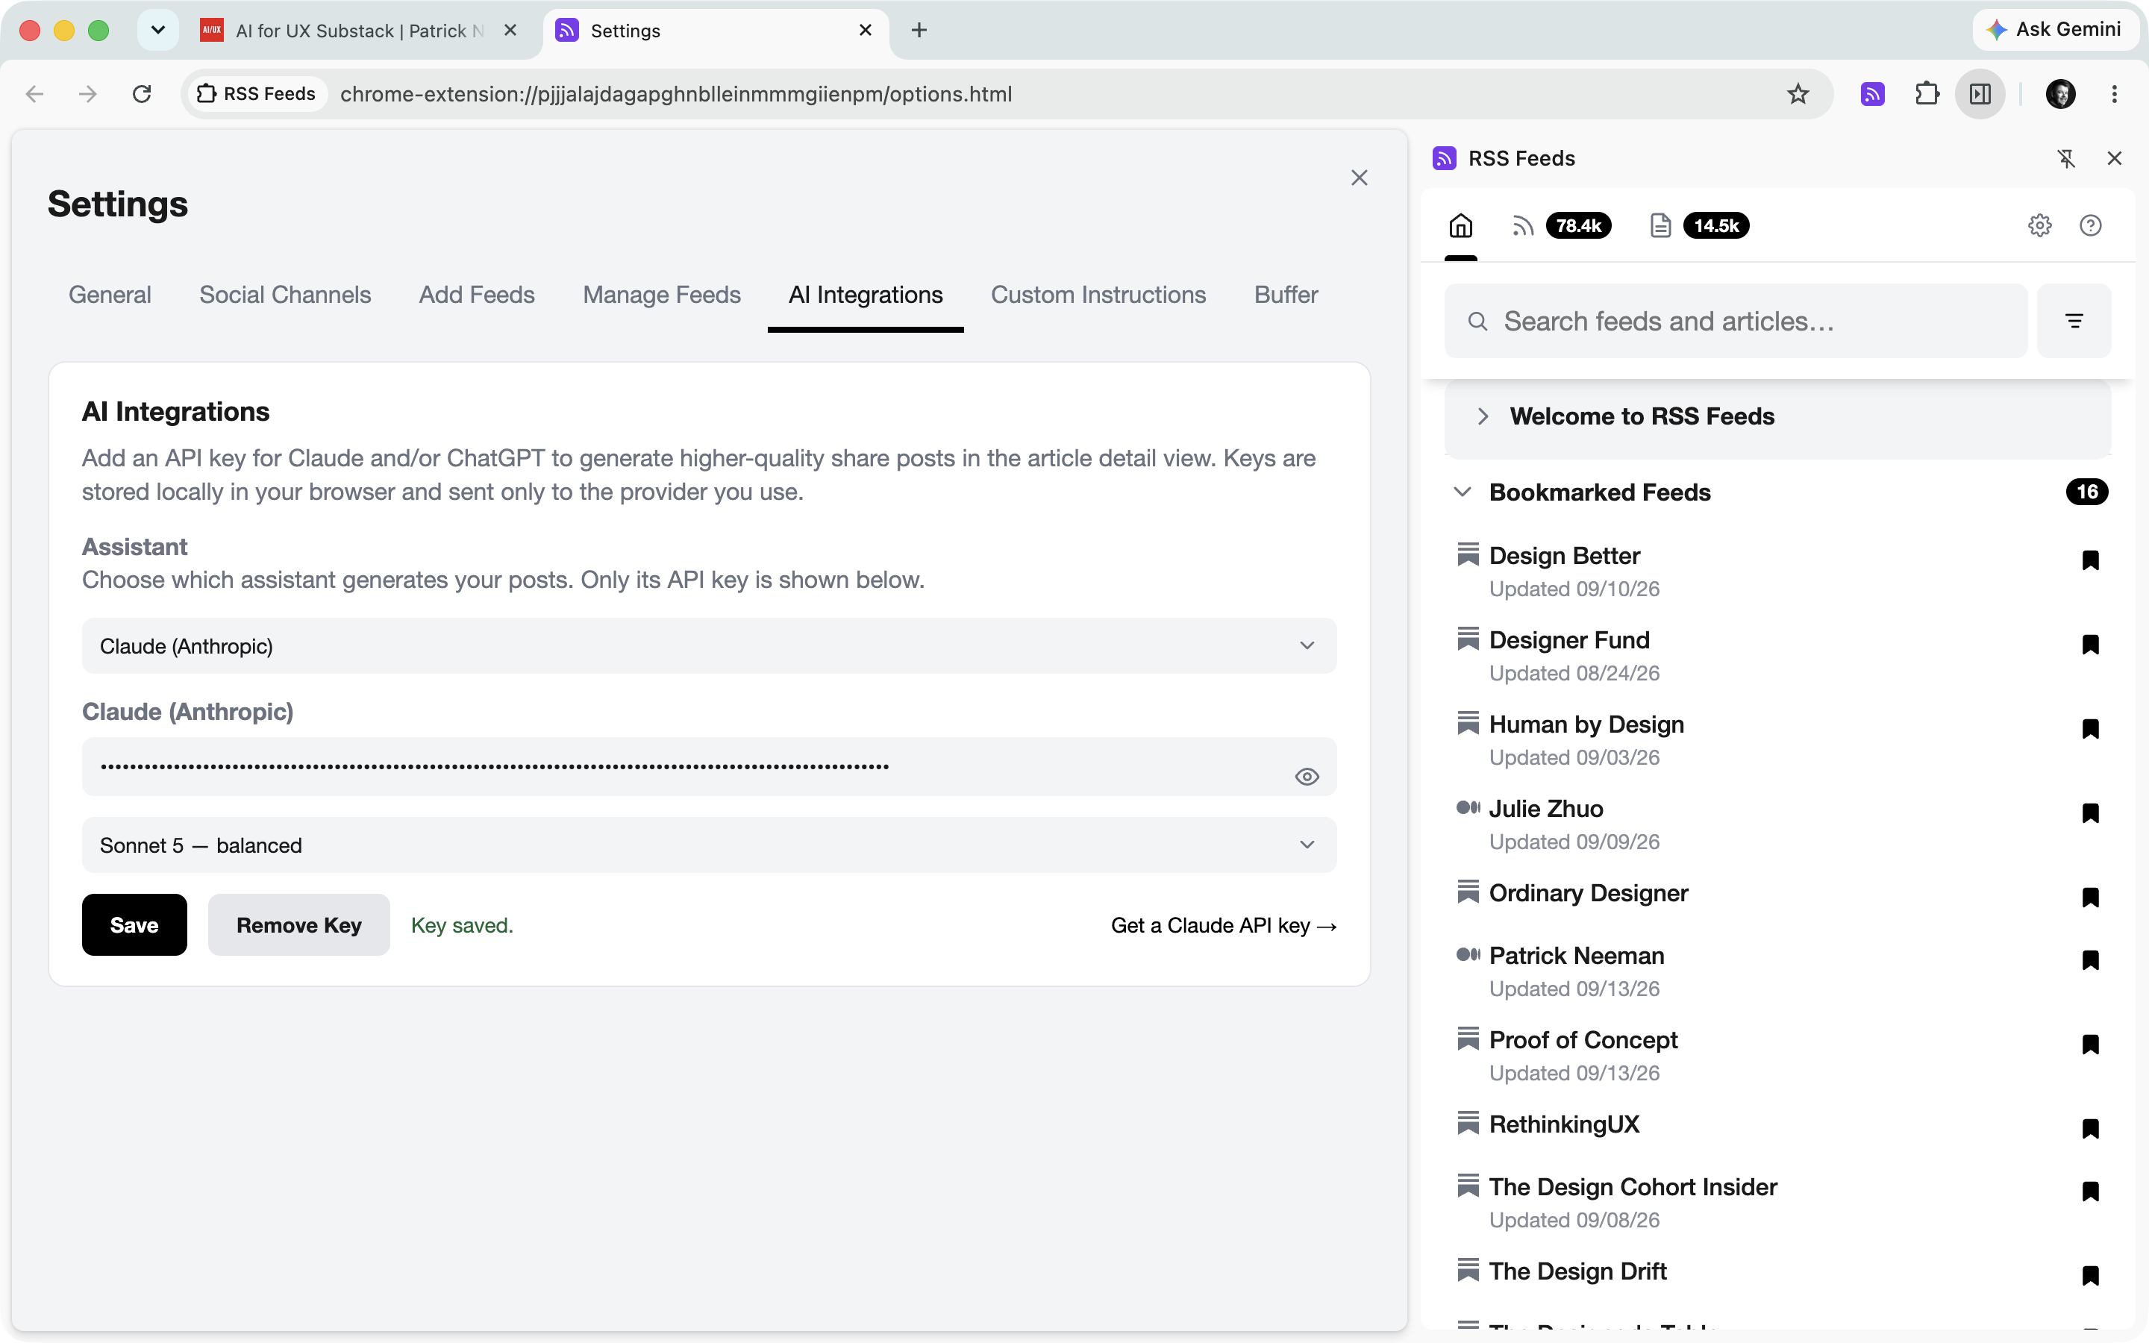The width and height of the screenshot is (2149, 1343).
Task: Switch to the Buffer tab
Action: click(1286, 294)
